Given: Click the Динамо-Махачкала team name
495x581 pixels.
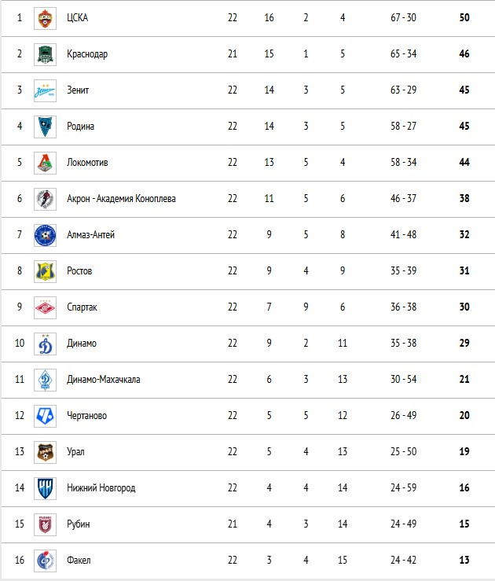Looking at the screenshot, I should (103, 380).
